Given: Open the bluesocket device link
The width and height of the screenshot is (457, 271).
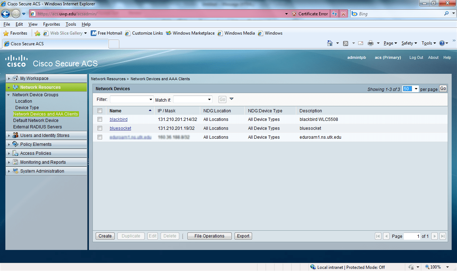Looking at the screenshot, I should [x=120, y=128].
